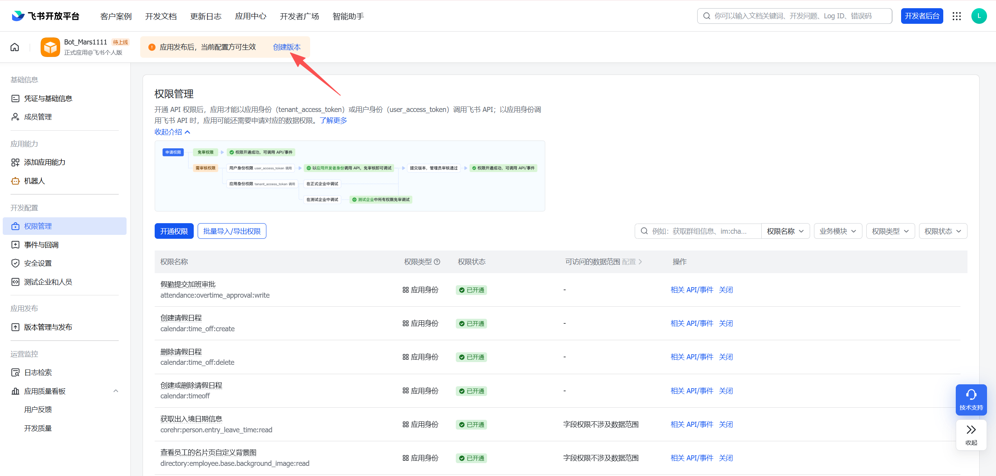Open the 权限名称 search-type dropdown
The height and width of the screenshot is (476, 996).
(785, 231)
